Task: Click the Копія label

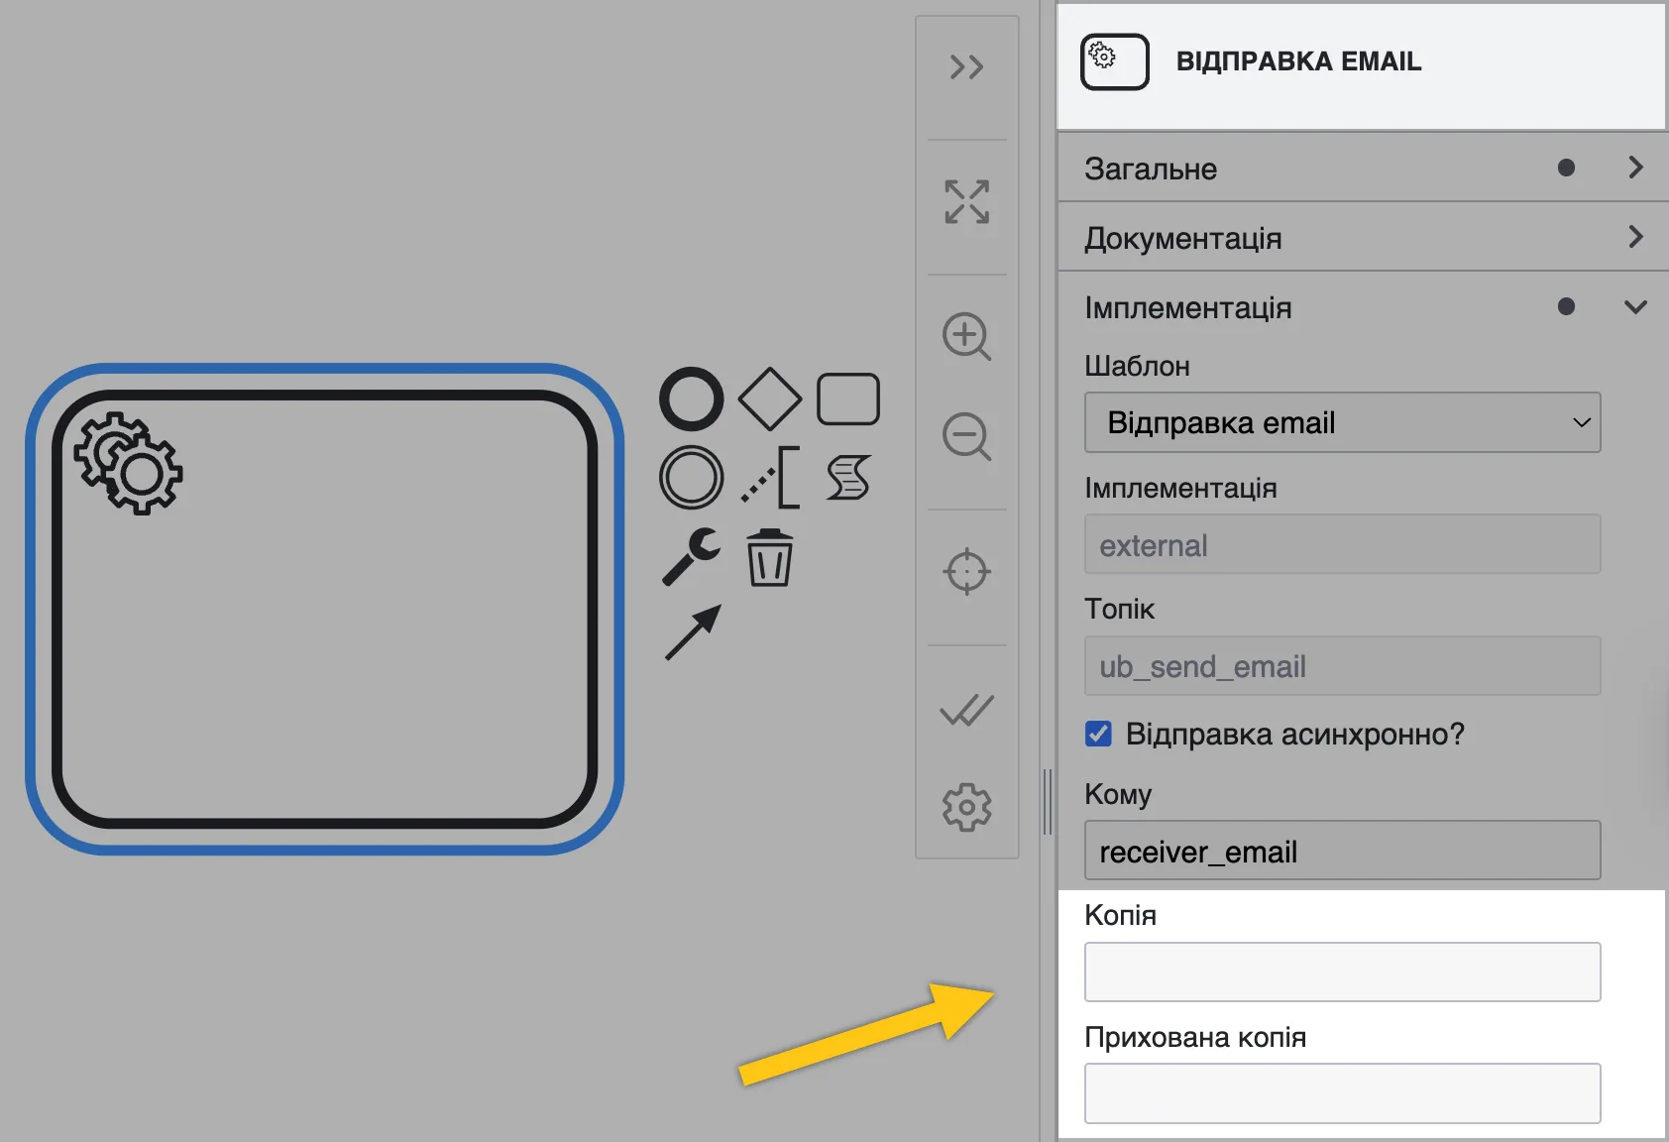Action: pyautogui.click(x=1121, y=915)
